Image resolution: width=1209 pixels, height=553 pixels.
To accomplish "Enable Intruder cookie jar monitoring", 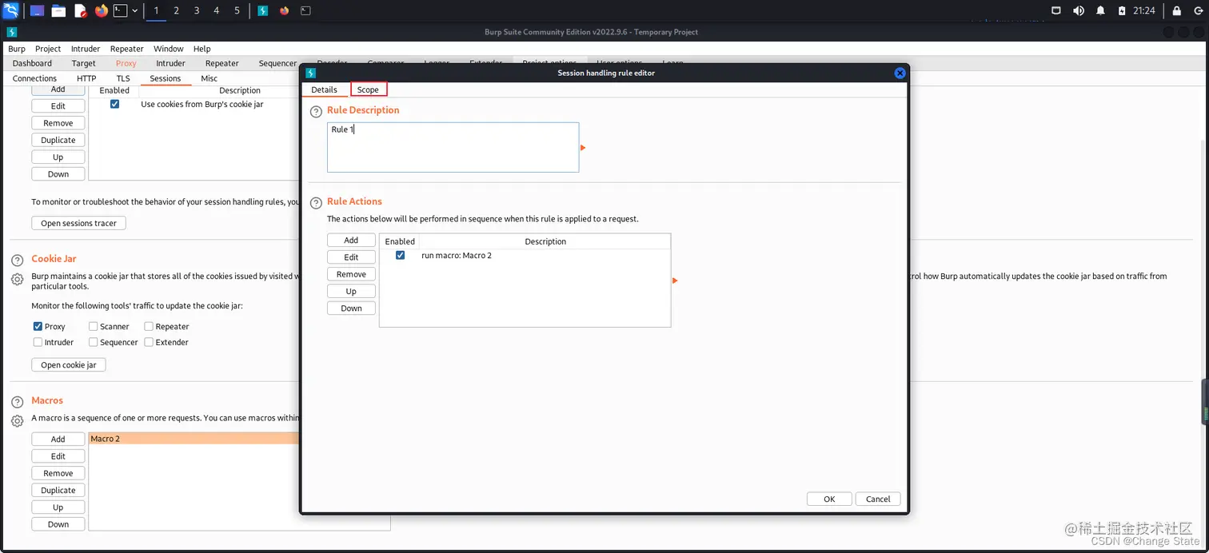I will tap(38, 342).
